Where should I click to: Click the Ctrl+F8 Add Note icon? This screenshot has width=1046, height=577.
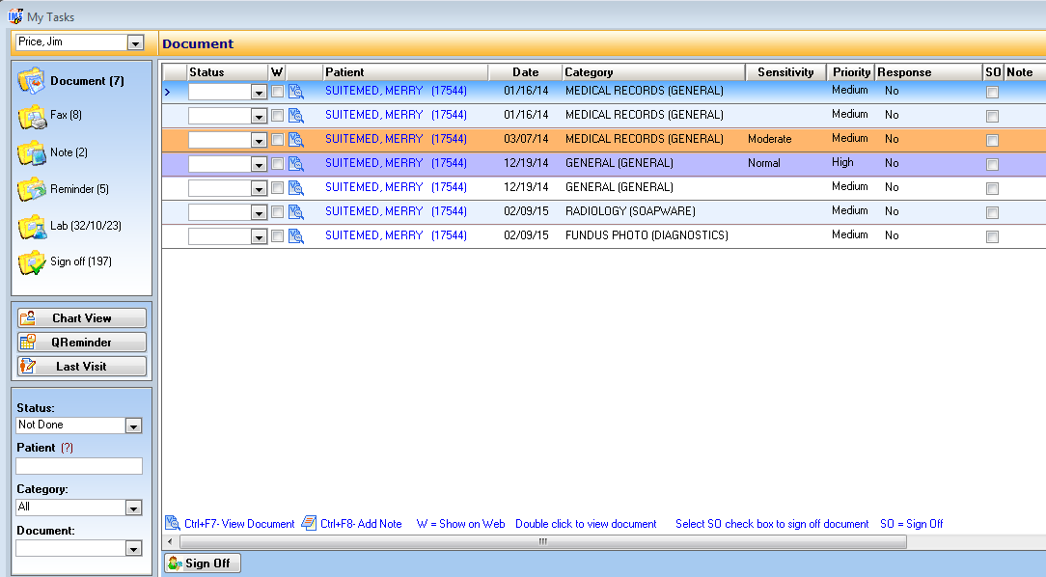309,523
